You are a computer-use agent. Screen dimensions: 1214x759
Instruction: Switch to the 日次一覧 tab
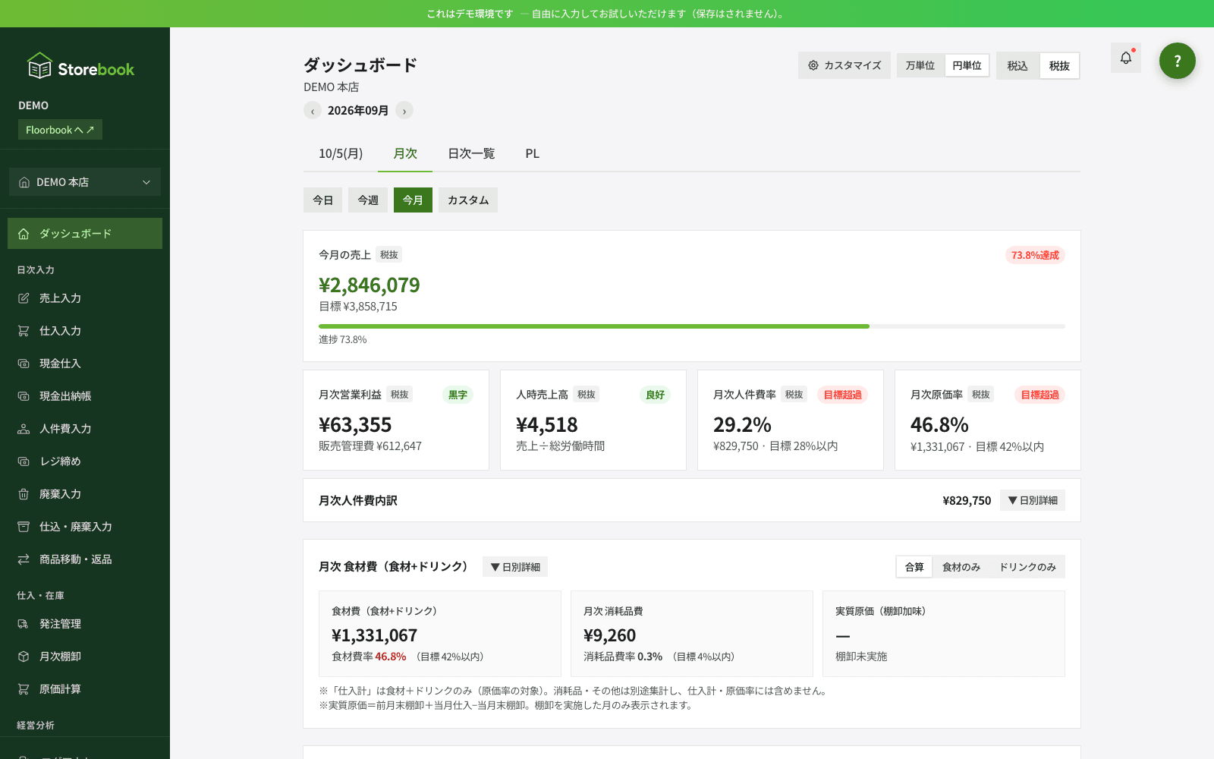pos(471,153)
